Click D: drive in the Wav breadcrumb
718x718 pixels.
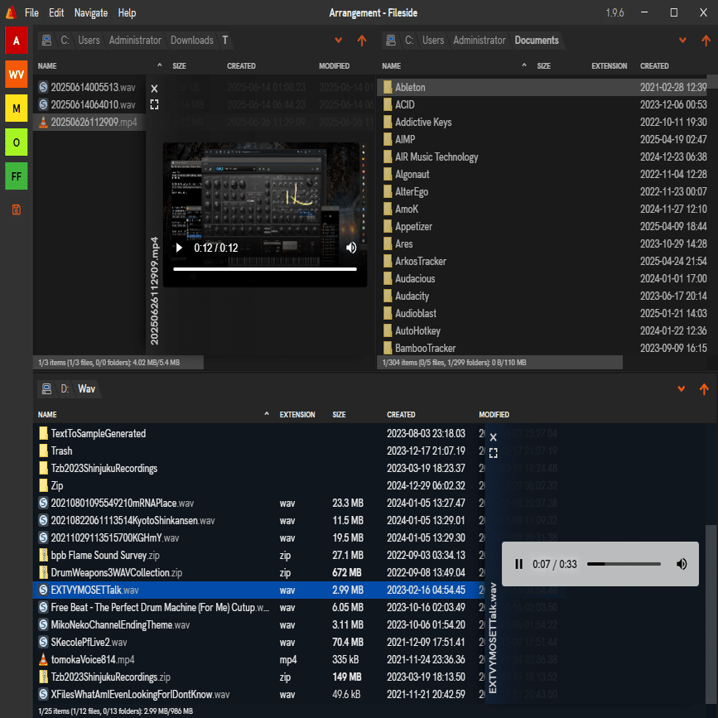pyautogui.click(x=65, y=388)
